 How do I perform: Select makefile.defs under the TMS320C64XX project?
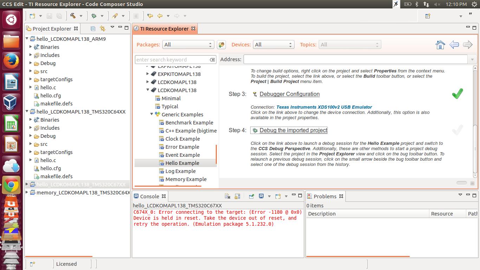click(56, 176)
